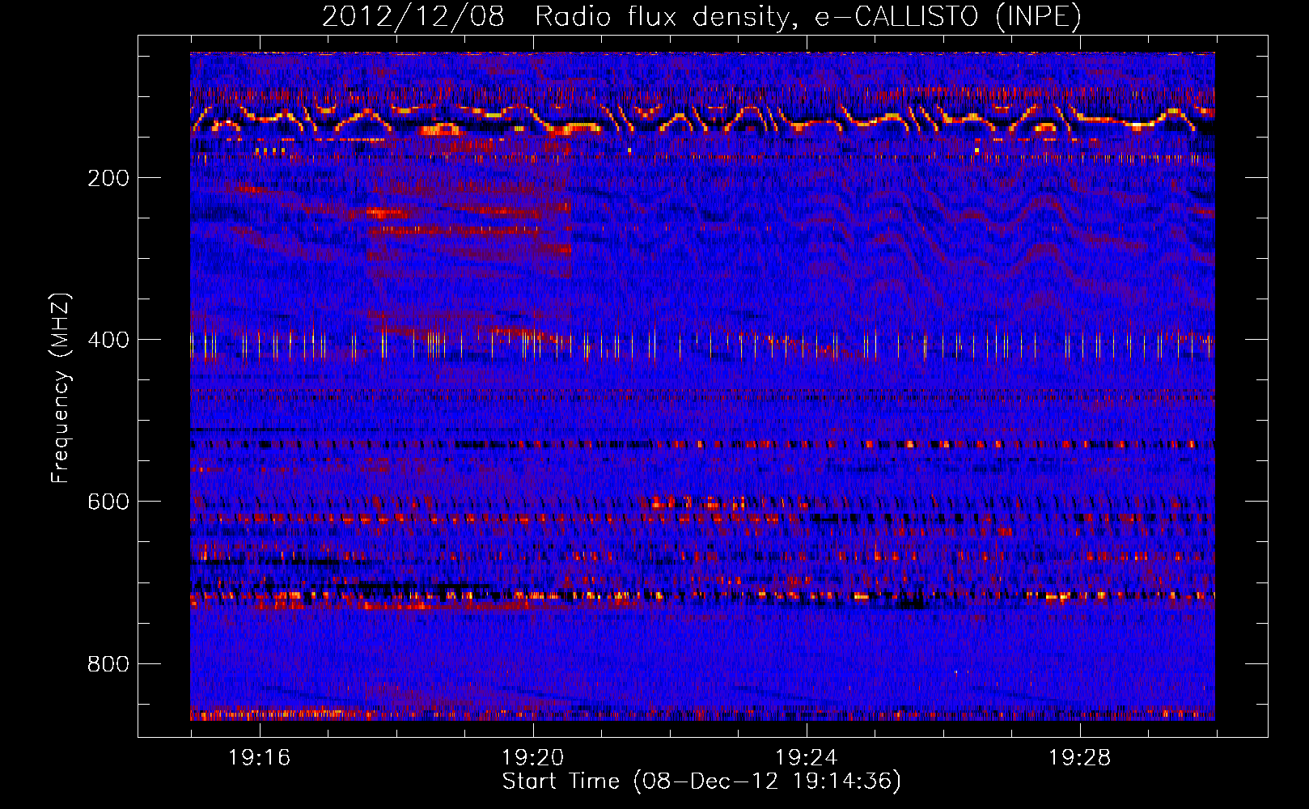Click the 19:16 time tick label
Screen dimensions: 1309x809
260,758
